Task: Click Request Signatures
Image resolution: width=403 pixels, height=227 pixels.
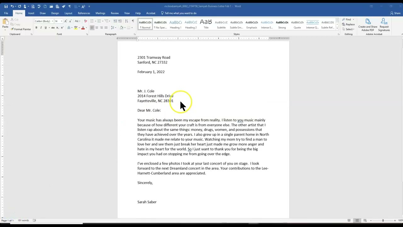Action: coord(384,25)
